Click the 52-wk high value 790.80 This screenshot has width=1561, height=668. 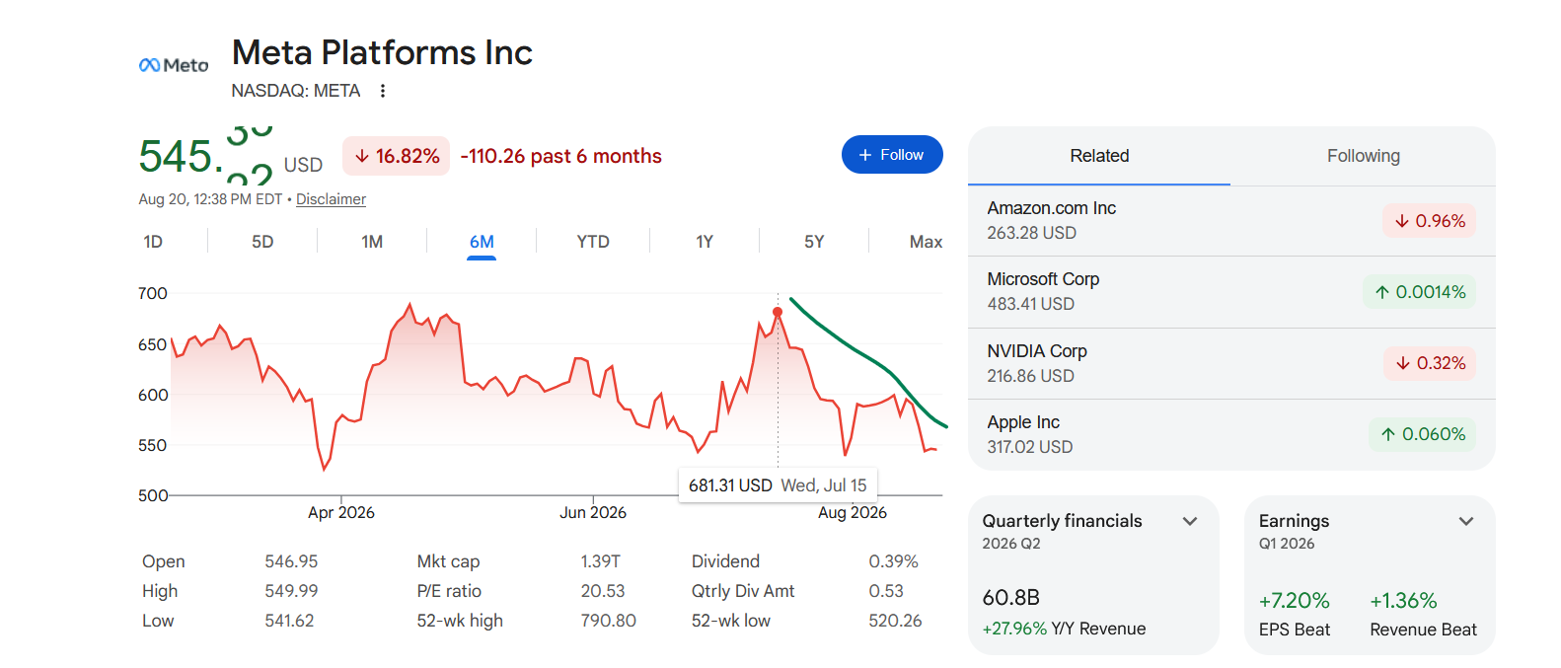coord(608,621)
